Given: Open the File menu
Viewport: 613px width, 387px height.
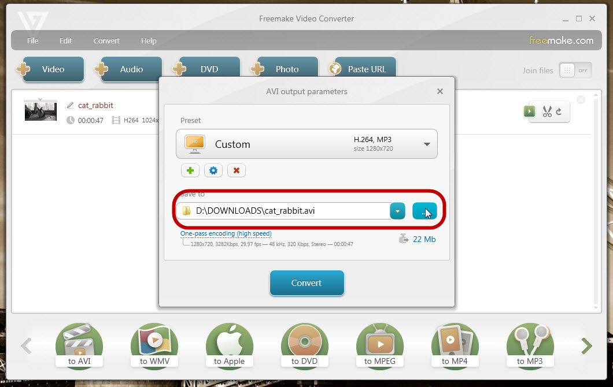Looking at the screenshot, I should pos(33,41).
